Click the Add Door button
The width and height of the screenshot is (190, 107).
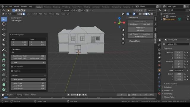click(146, 34)
